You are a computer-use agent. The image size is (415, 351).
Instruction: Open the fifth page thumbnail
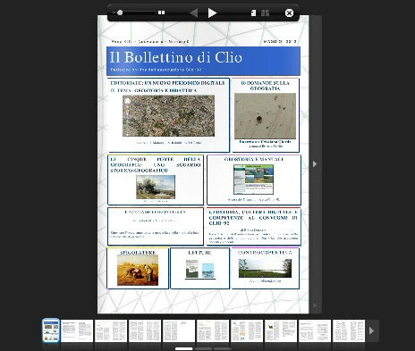point(179,330)
